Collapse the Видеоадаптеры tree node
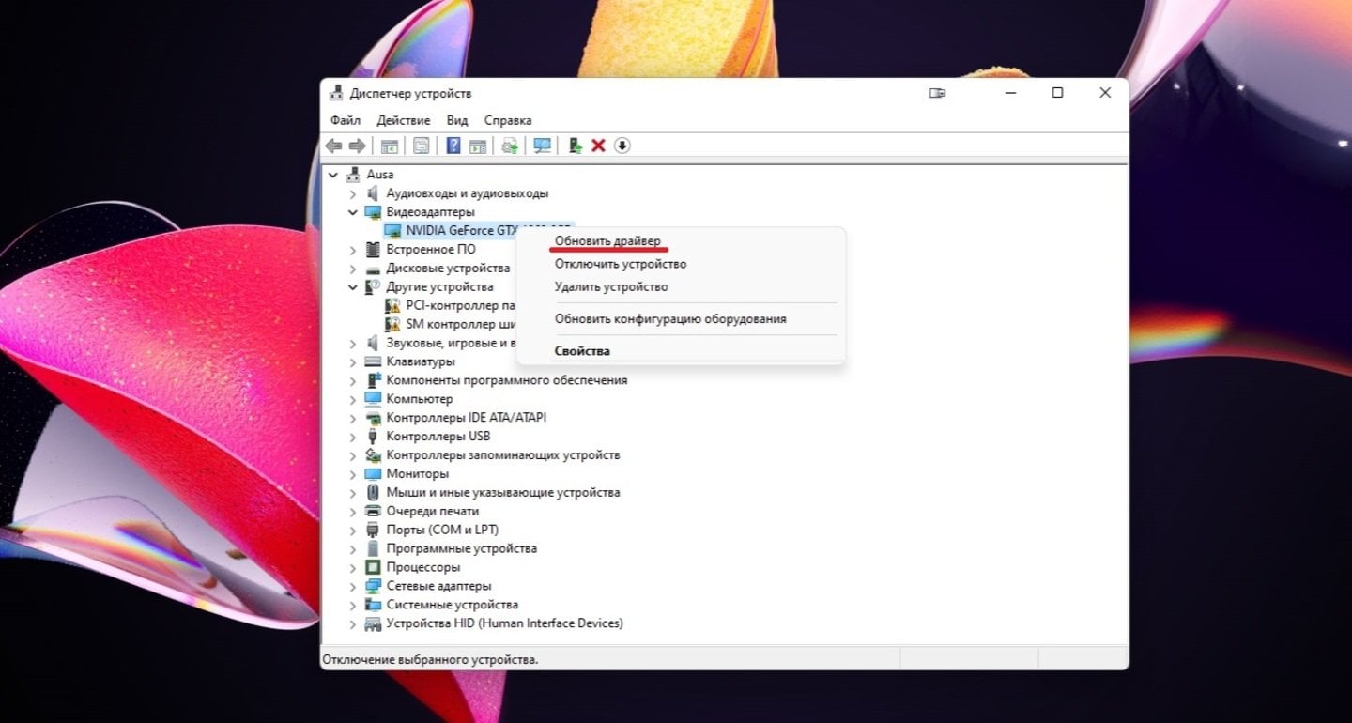Image resolution: width=1352 pixels, height=723 pixels. click(353, 212)
